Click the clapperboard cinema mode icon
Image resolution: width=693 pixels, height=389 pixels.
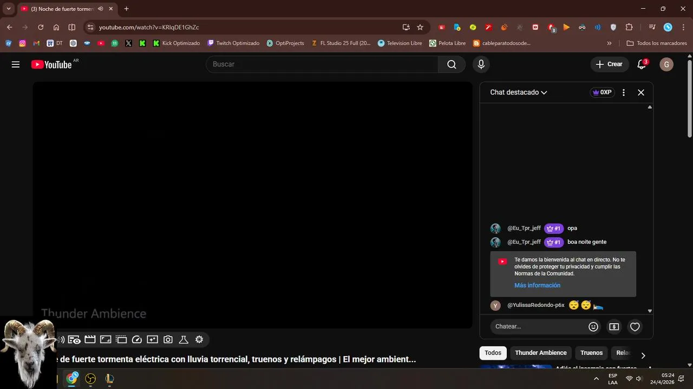90,339
